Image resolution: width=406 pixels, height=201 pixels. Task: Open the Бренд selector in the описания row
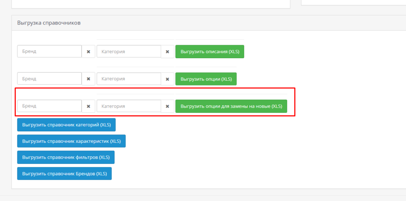click(50, 51)
